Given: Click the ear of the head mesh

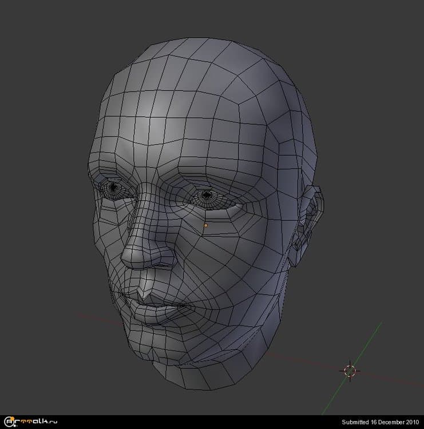Looking at the screenshot, I should click(306, 225).
